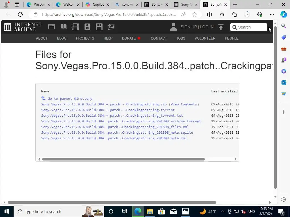Screen dimensions: 290x217
Task: Click the file listing horizontal scrollbar
Action: click(123, 159)
